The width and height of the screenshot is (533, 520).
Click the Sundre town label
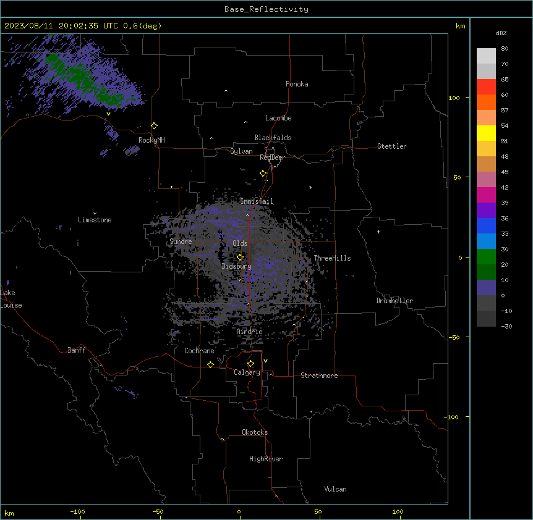[181, 241]
